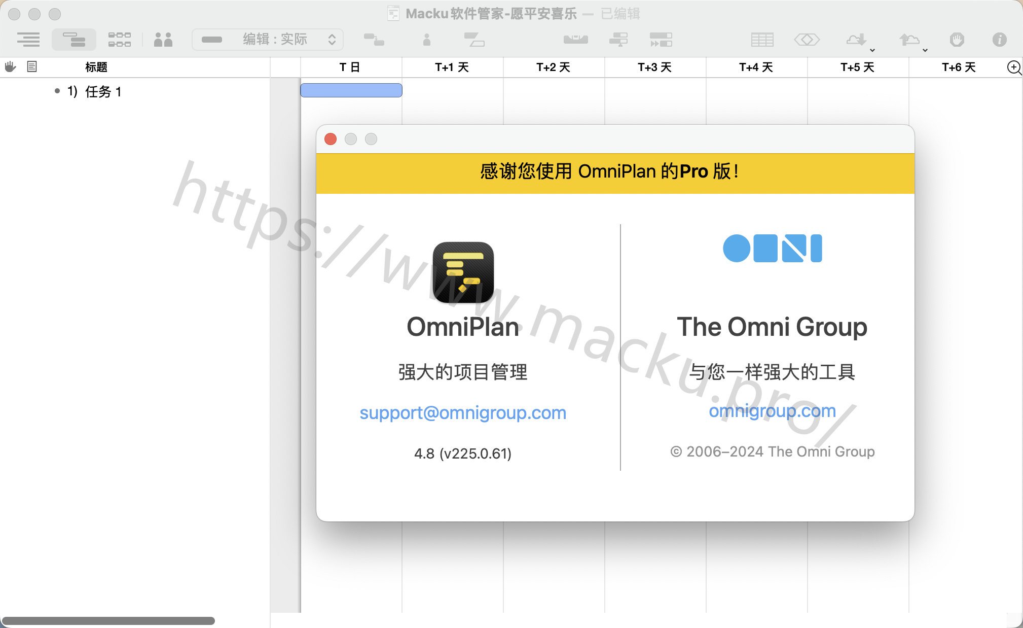Click the violations stop-hand icon in toolbar

click(957, 40)
